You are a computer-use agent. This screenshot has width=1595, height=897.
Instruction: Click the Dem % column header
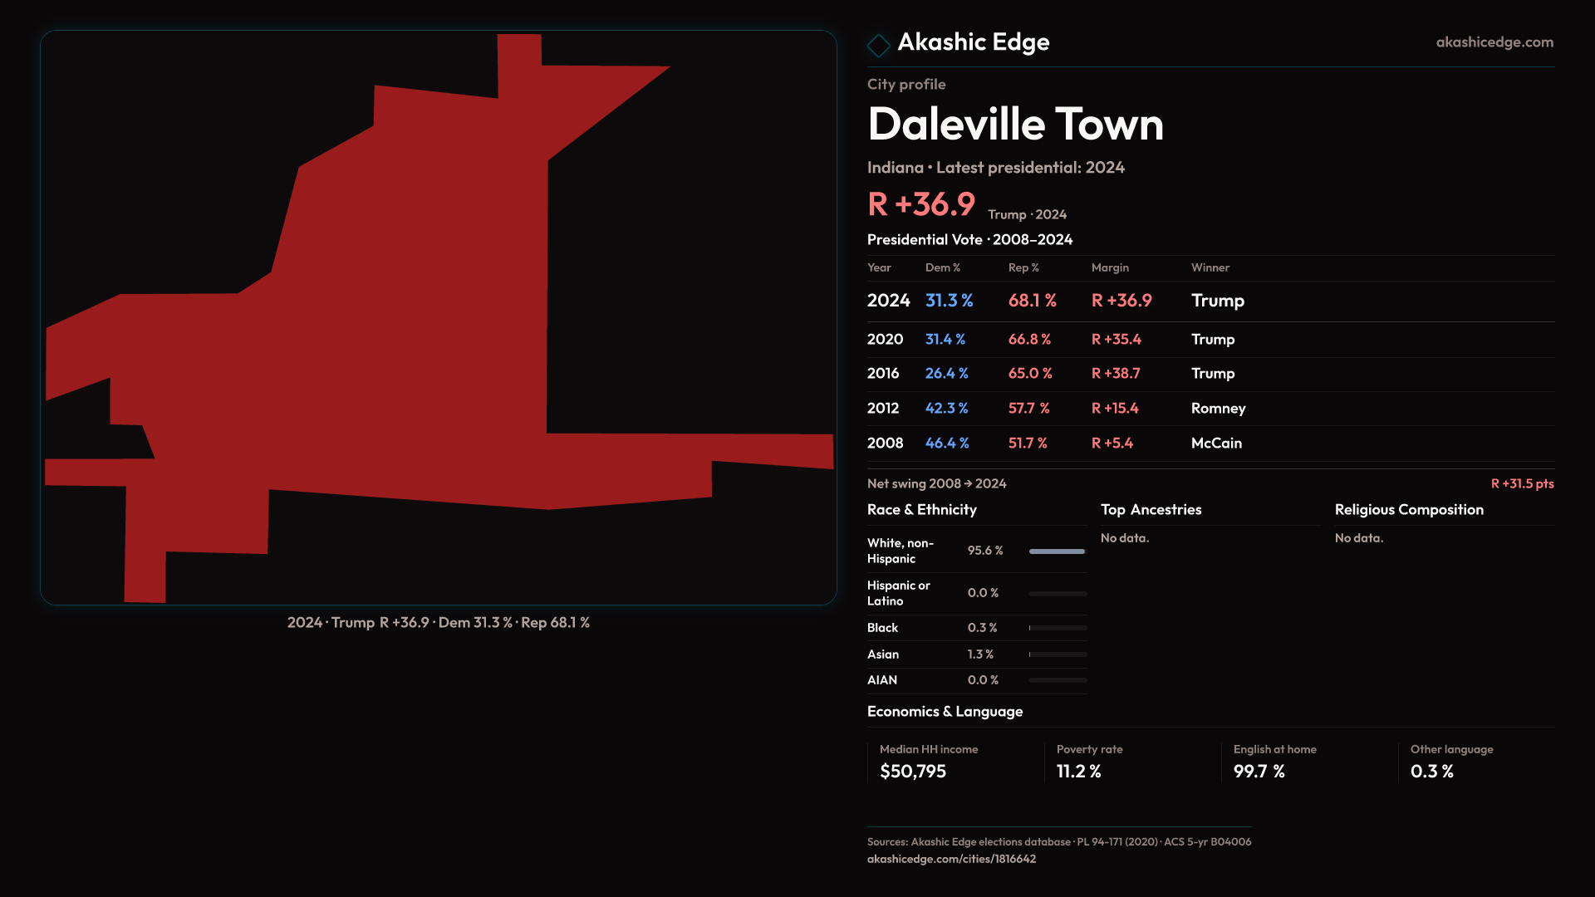tap(942, 267)
